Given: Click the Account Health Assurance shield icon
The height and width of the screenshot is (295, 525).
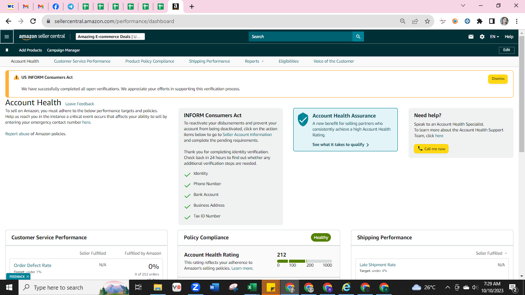Looking at the screenshot, I should (x=303, y=119).
